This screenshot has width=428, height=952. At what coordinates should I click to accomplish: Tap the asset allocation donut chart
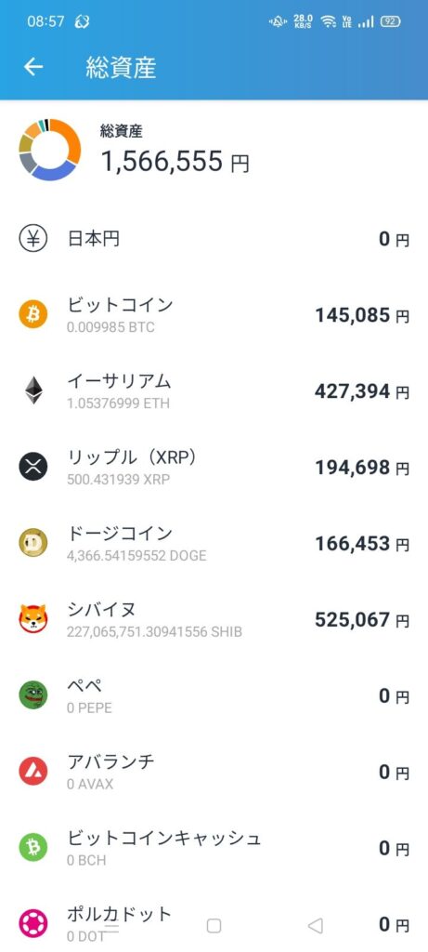pyautogui.click(x=50, y=150)
